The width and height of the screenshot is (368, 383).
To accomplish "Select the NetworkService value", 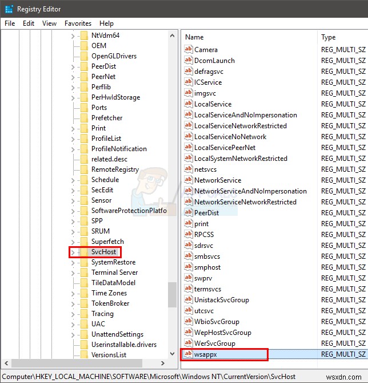I will tap(218, 180).
